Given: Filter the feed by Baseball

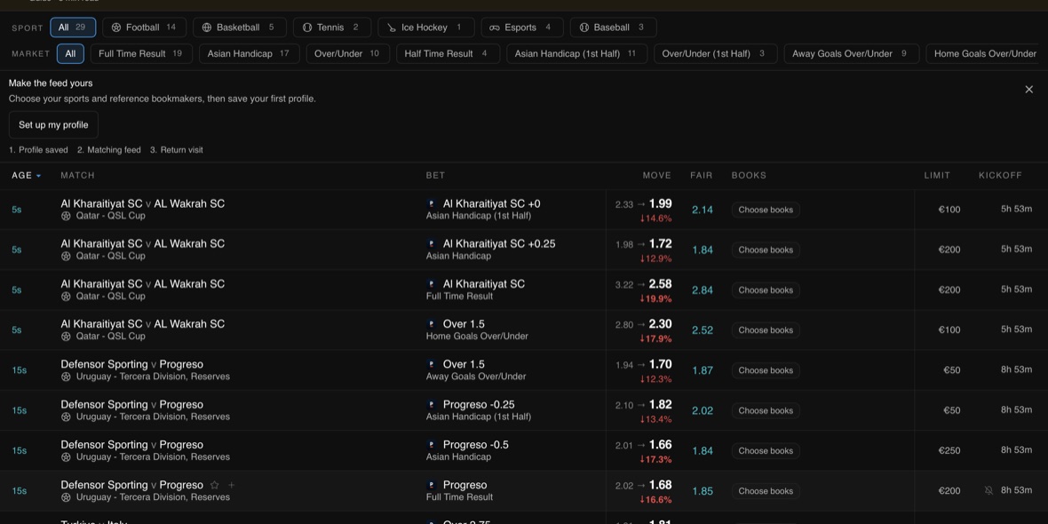Looking at the screenshot, I should (613, 28).
